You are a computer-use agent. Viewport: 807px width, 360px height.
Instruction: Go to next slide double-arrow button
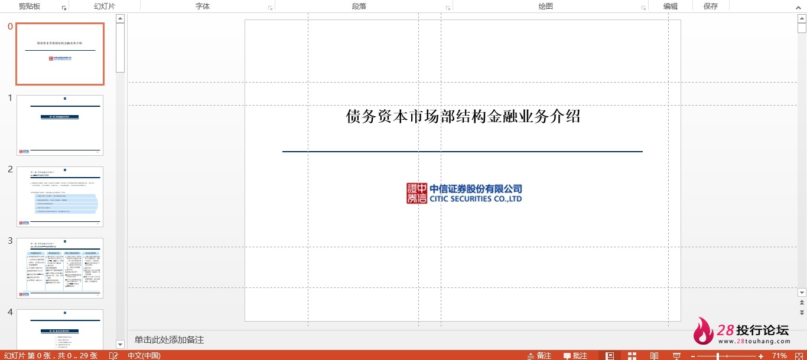pyautogui.click(x=802, y=312)
